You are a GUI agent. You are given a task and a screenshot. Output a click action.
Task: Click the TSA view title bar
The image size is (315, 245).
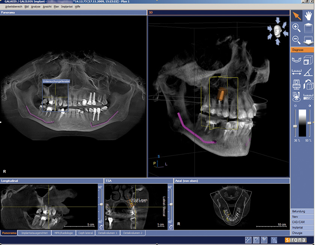[x=138, y=181]
